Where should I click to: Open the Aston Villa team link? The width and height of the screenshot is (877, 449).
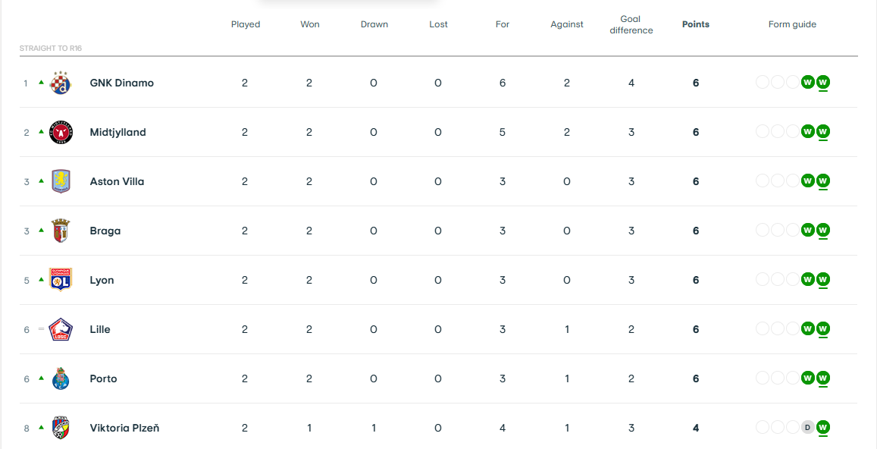click(x=117, y=181)
